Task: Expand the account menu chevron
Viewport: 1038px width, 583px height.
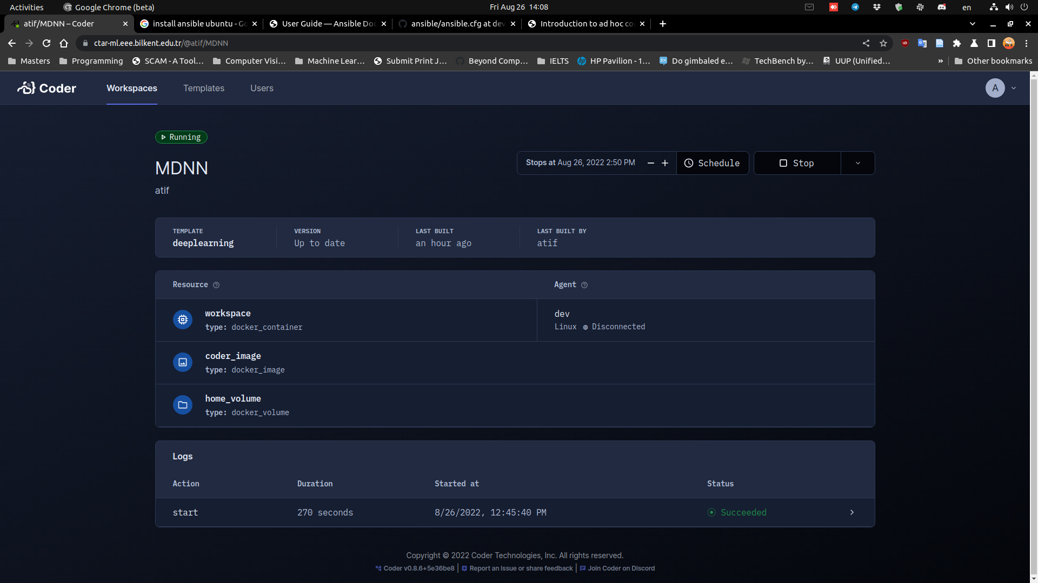Action: coord(1014,88)
